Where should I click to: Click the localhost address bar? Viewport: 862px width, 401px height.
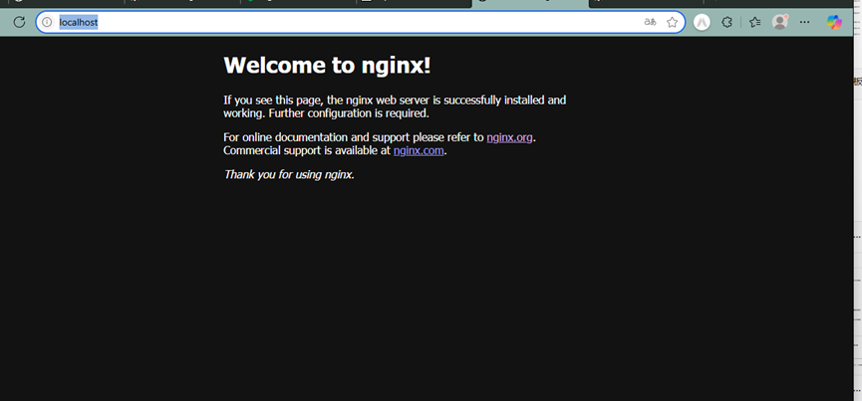tap(360, 22)
